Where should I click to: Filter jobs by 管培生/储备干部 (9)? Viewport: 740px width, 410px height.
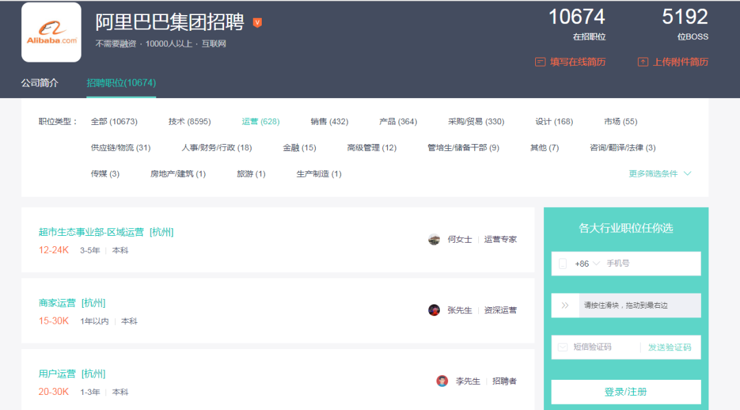463,147
